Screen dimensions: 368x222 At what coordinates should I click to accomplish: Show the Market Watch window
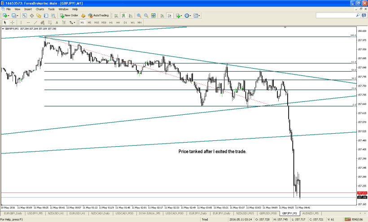tap(25, 15)
